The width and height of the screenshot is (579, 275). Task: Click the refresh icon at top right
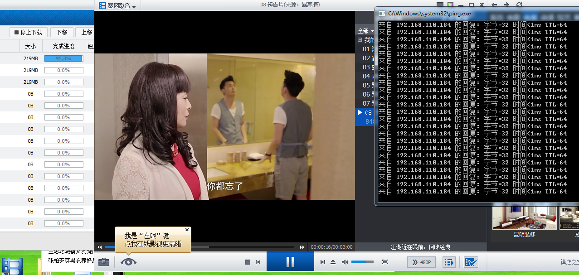[519, 5]
